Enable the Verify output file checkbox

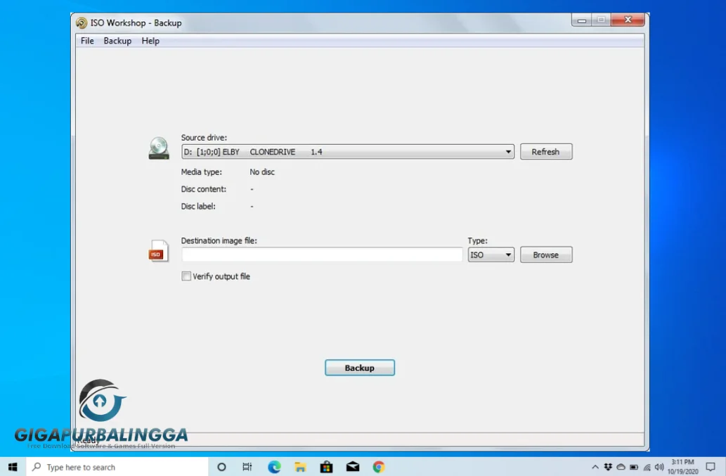pos(186,276)
